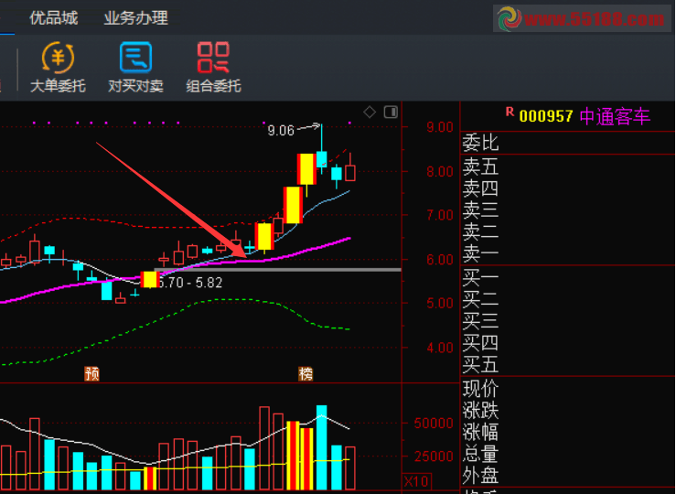Image resolution: width=676 pixels, height=494 pixels.
Task: Click the stock code 000957
Action: pyautogui.click(x=546, y=116)
